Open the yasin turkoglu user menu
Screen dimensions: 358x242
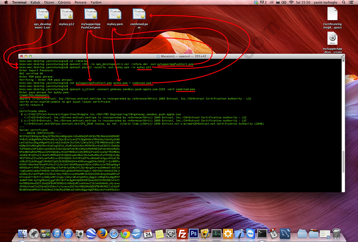(325, 2)
